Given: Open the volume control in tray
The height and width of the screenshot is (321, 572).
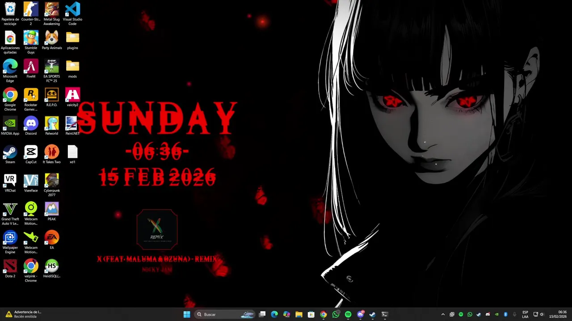Looking at the screenshot, I should (x=542, y=314).
